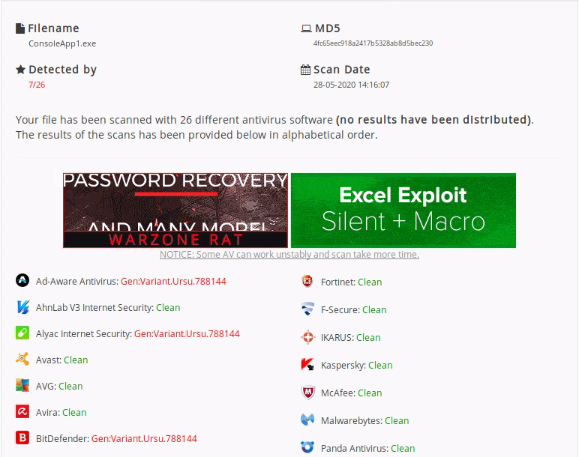
Task: Click BitDefender result Gen:Variant.Ursu.788144
Action: tap(144, 438)
